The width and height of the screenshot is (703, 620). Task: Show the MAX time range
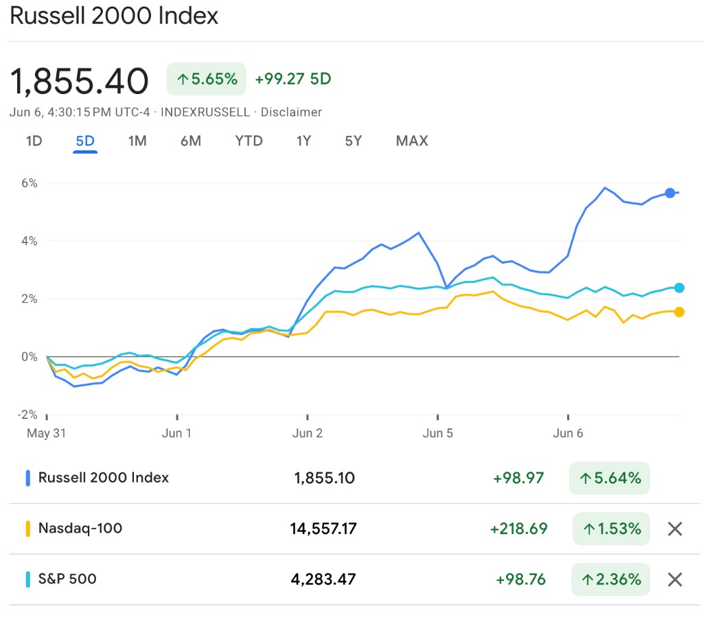point(412,141)
